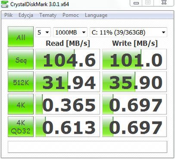Expand the drive selector C: 11% dropdown

(128, 32)
